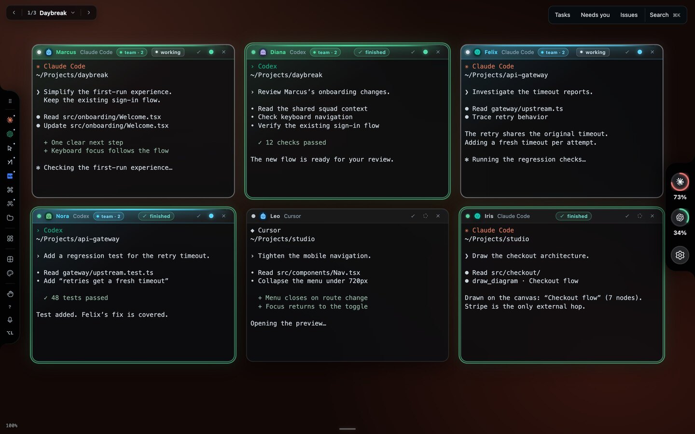Click the finished status badge on Diana's card
This screenshot has height=434, width=695.
[372, 52]
